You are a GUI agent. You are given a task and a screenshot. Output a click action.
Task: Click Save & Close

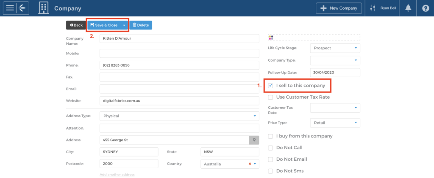pos(104,25)
